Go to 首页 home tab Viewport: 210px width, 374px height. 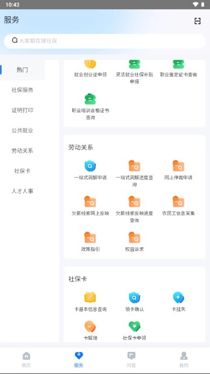pos(26,359)
